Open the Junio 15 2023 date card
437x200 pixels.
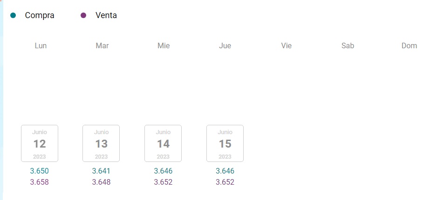225,143
